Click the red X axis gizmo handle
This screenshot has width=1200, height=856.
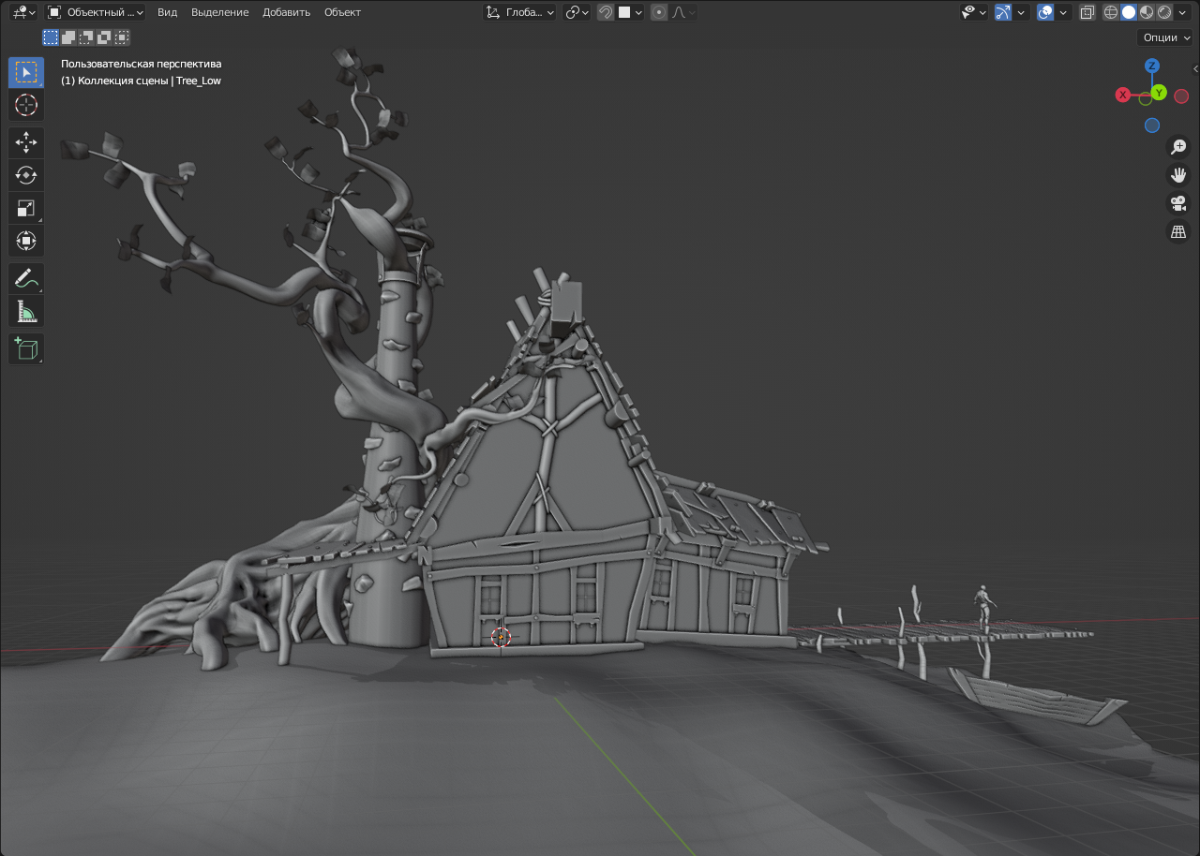(1122, 95)
